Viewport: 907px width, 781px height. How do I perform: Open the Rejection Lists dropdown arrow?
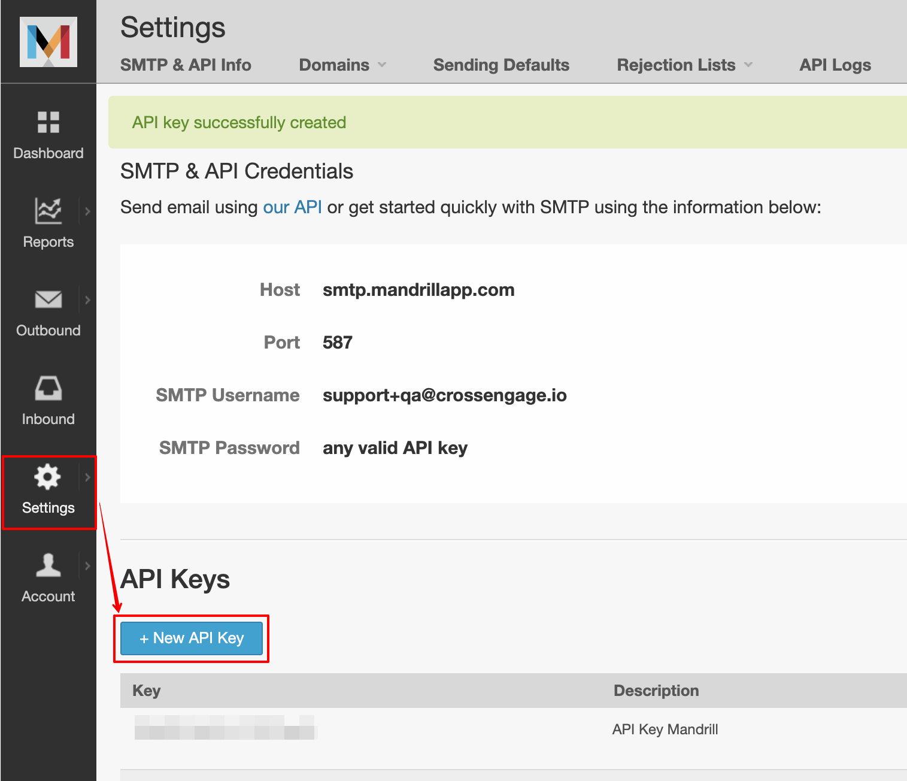tap(748, 65)
